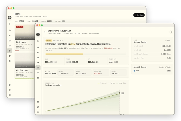Select the Retirement goal card in the Goals window
Screen dimensions: 181x121
pyautogui.click(x=25, y=38)
